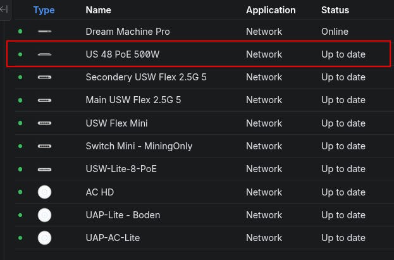
Task: Open the Dream Machine Pro device
Action: [128, 32]
